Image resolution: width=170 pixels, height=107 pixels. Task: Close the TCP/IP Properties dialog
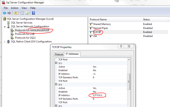click(129, 46)
